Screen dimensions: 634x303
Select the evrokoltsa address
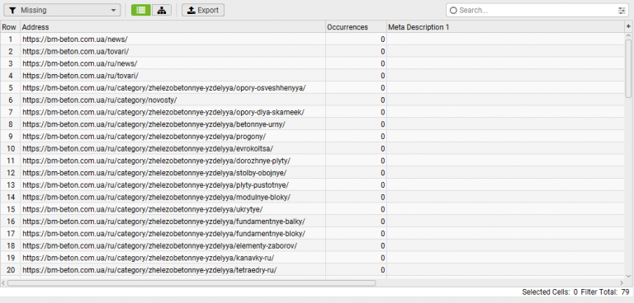coord(148,148)
